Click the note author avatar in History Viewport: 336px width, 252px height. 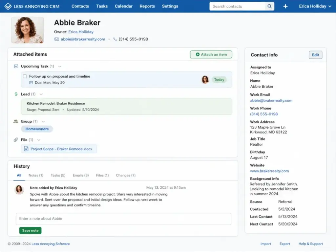(19, 190)
